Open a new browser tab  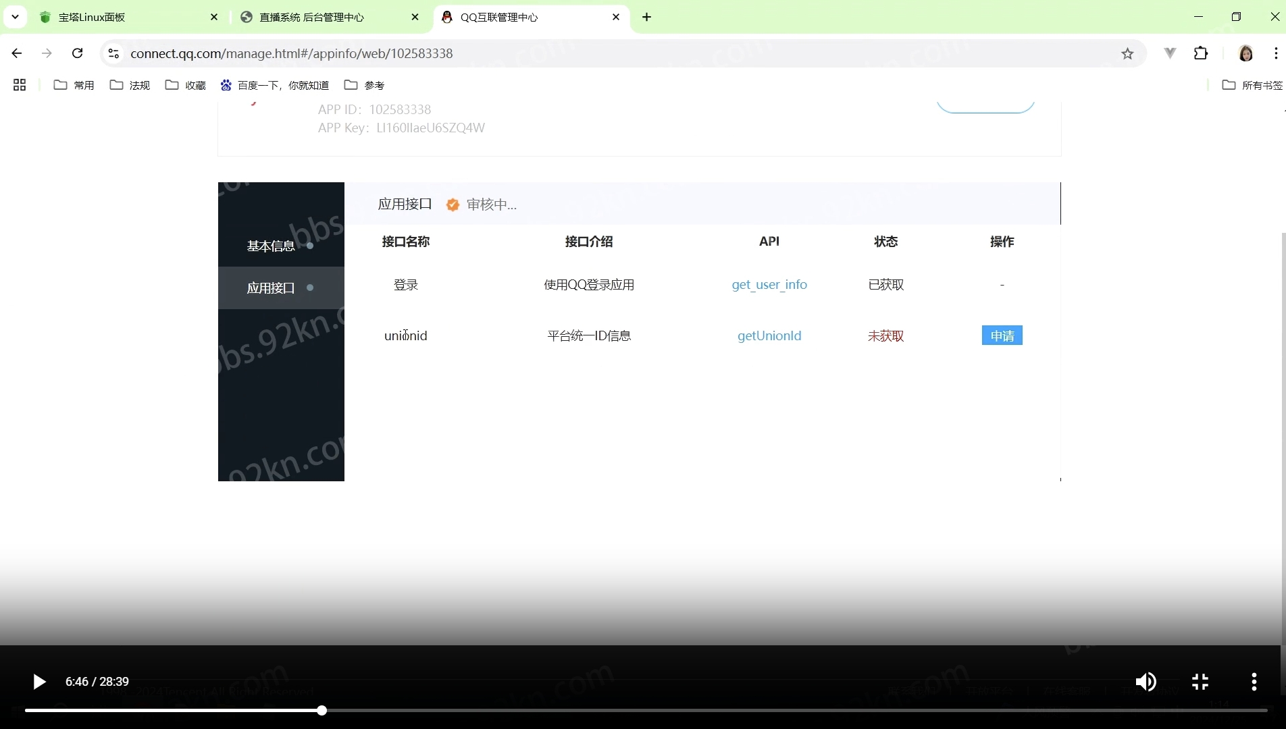pos(646,17)
